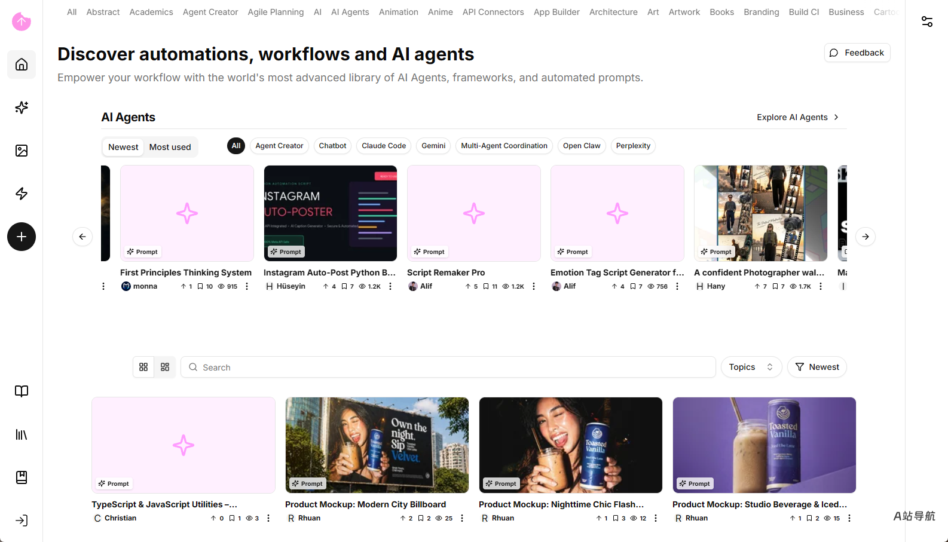Screen dimensions: 948x542
Task: Advance carousel with the right arrow button
Action: 866,237
